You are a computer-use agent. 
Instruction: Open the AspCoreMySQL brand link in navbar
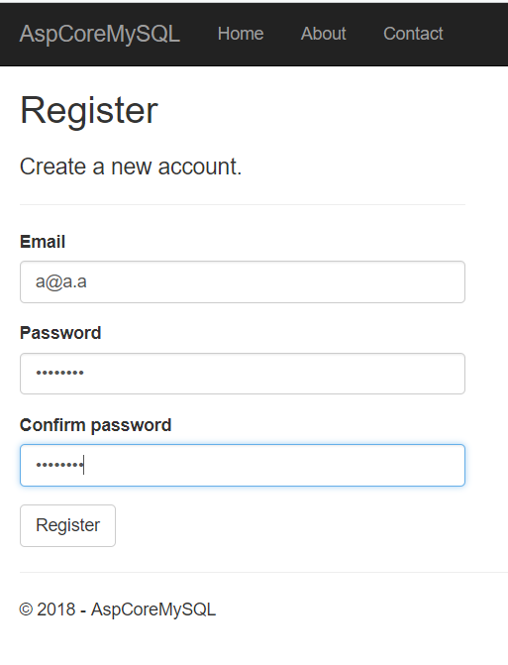pos(100,34)
